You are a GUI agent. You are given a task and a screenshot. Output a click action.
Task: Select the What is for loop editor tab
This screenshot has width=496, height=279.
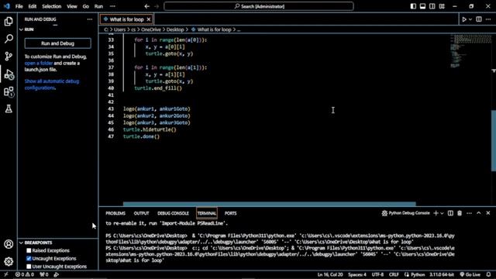(126, 19)
